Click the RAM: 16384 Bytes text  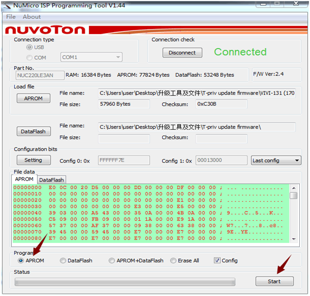pyautogui.click(x=88, y=75)
